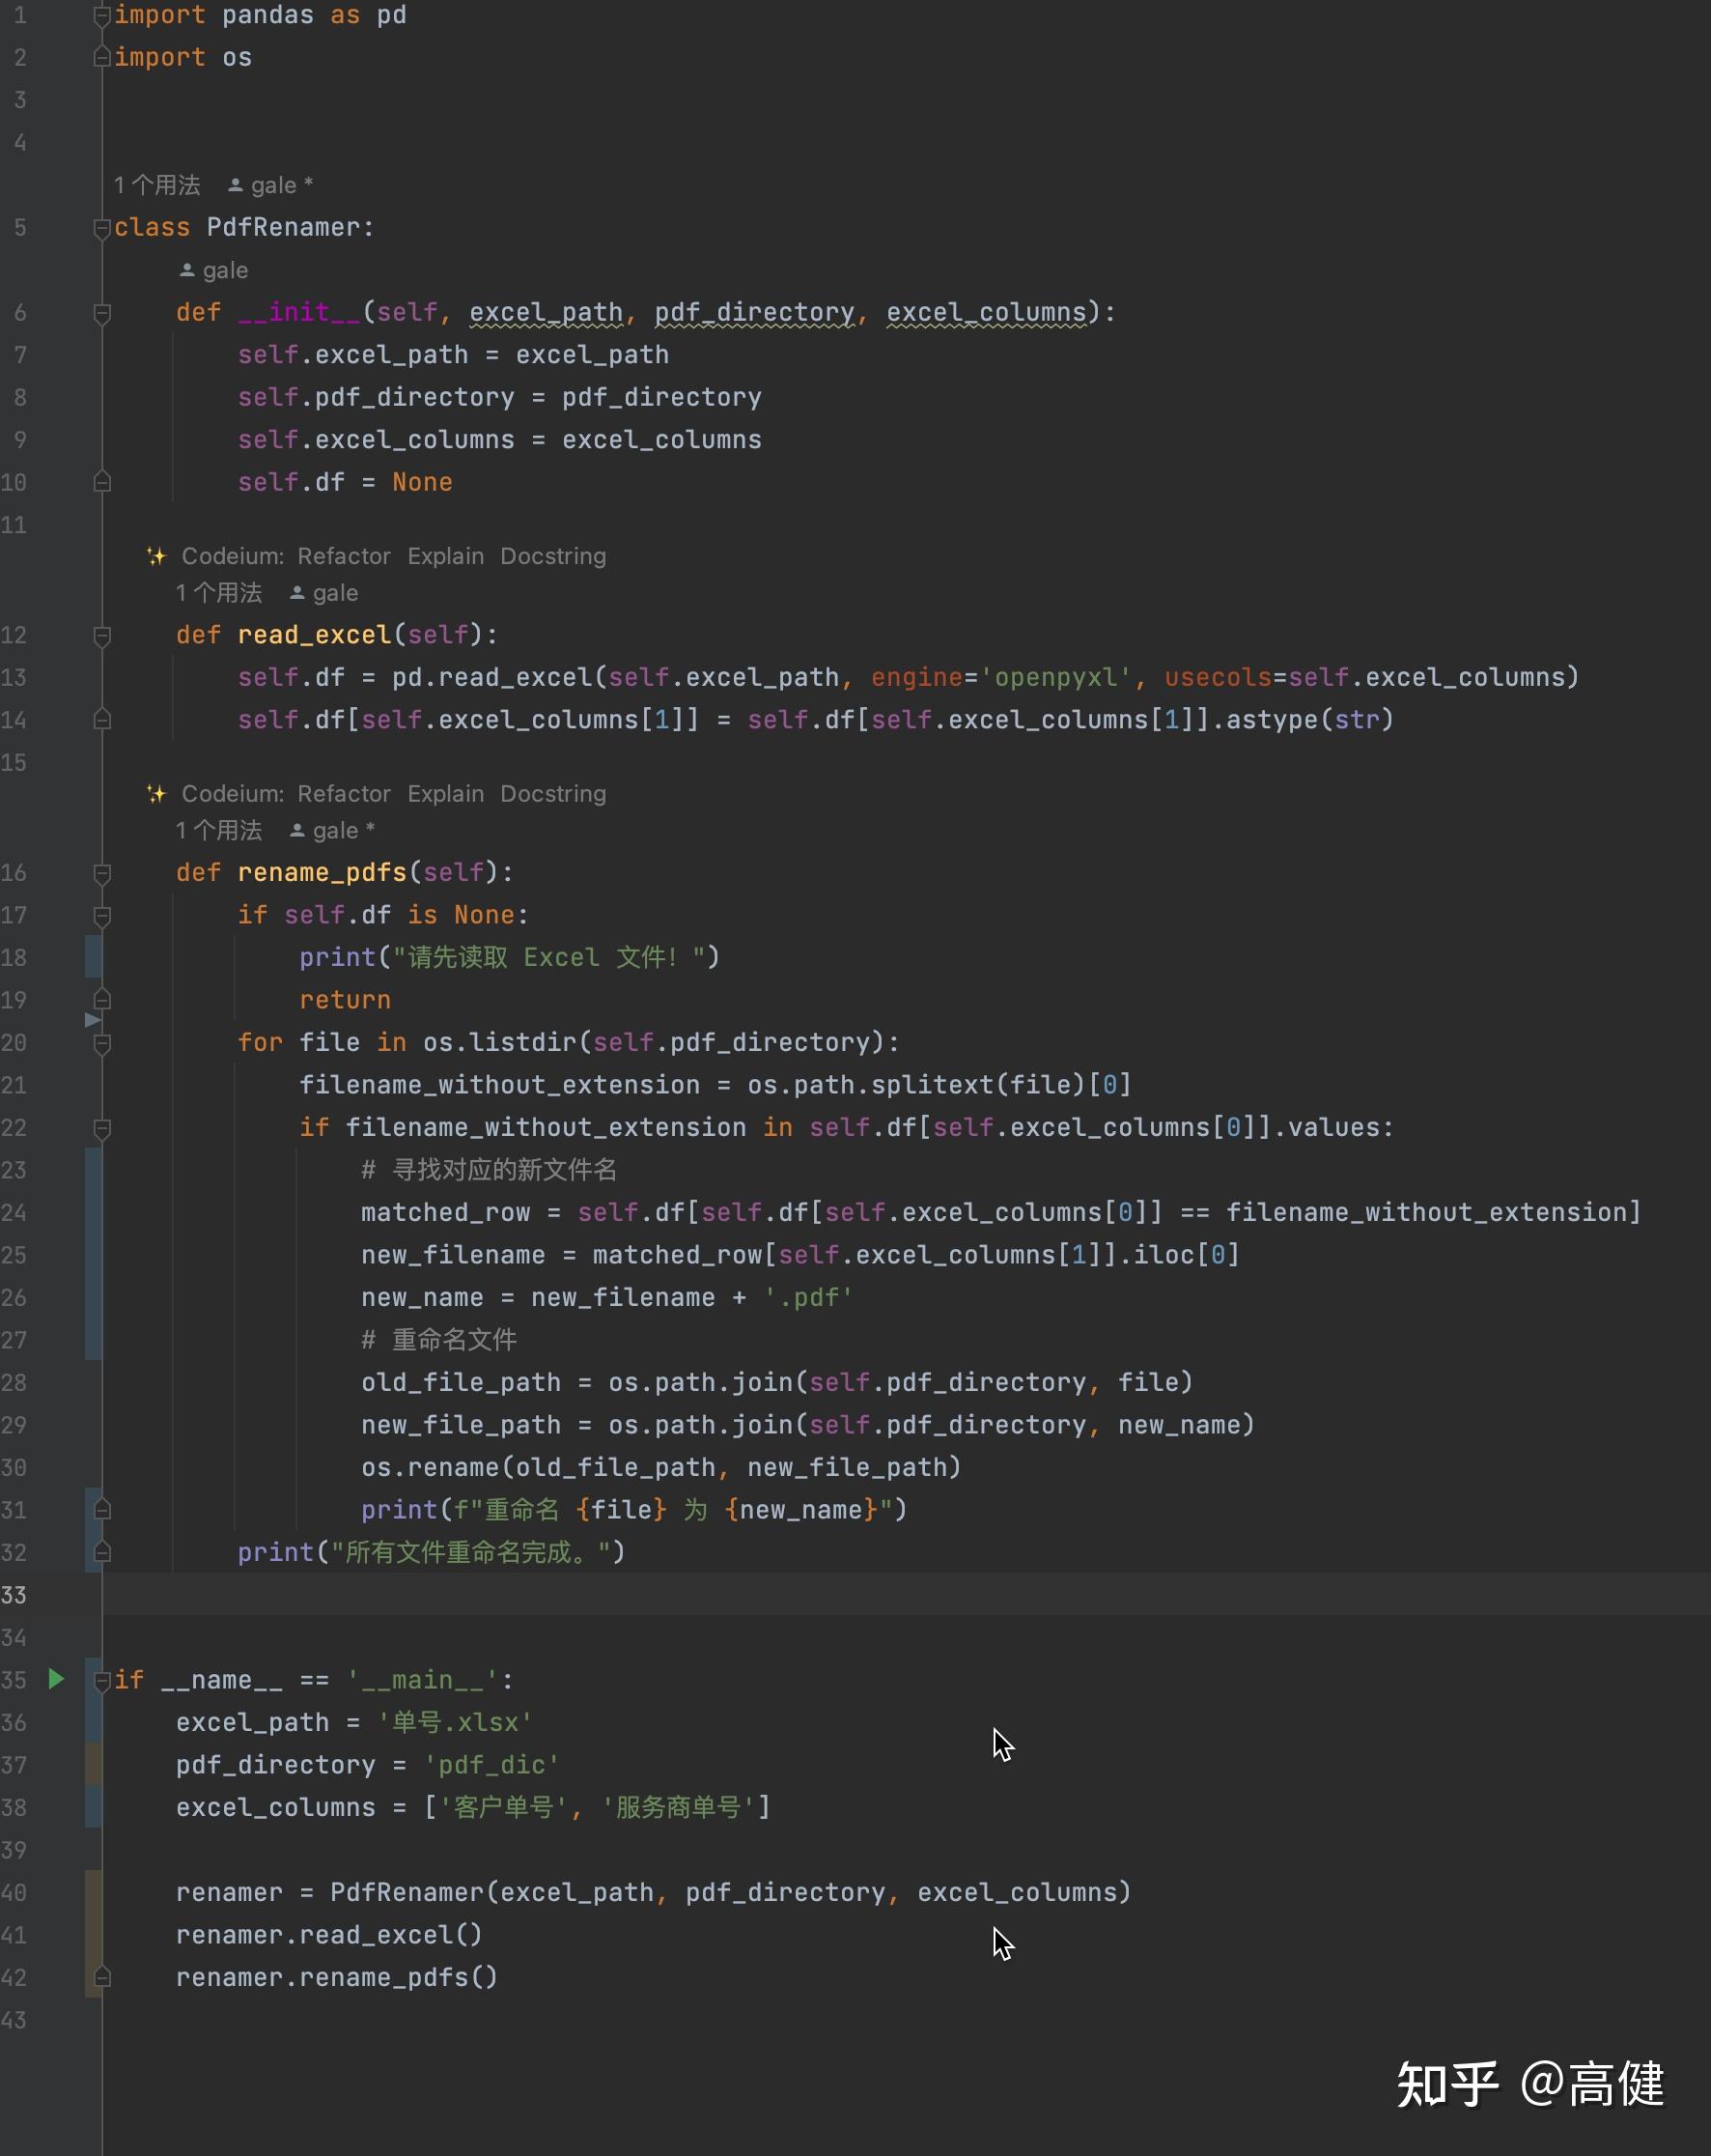Viewport: 1711px width, 2156px height.
Task: Click 'renamer.read_excel()' on line 41
Action: 330,1935
